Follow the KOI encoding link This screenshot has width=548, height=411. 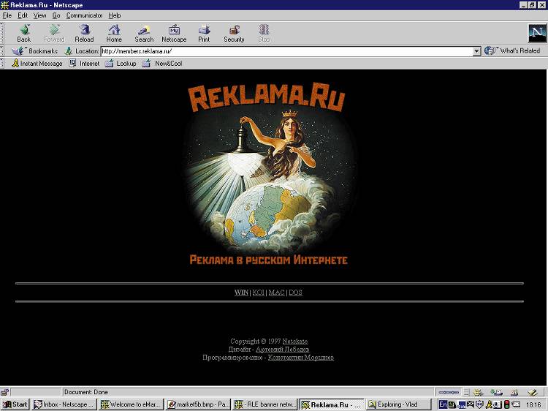(258, 293)
